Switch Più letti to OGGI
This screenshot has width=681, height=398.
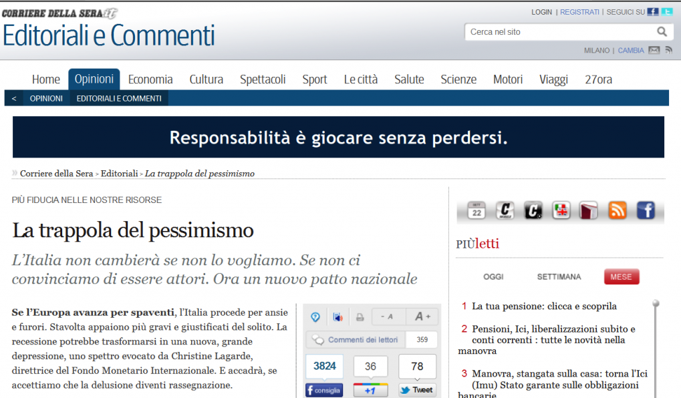pos(493,277)
